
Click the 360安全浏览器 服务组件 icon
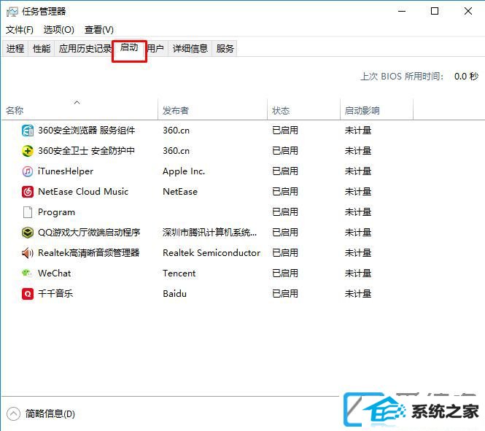pos(28,131)
